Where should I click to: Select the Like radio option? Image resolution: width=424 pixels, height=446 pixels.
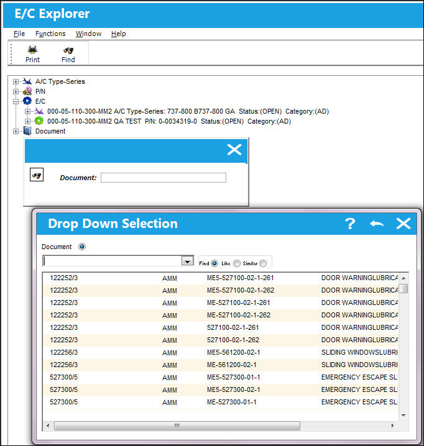[237, 263]
